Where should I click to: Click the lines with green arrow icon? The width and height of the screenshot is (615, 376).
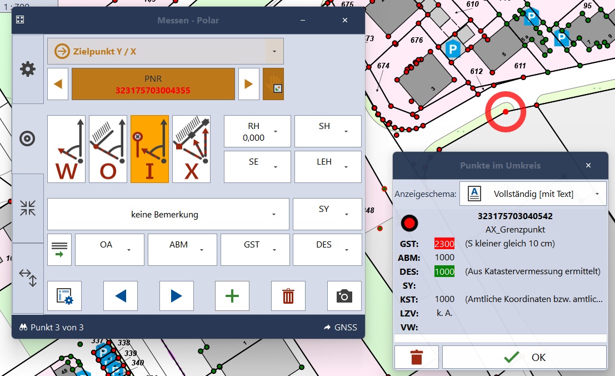(59, 250)
